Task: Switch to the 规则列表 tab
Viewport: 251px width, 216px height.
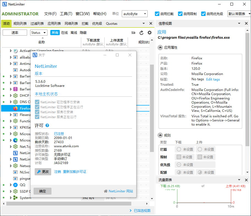Action: point(20,24)
